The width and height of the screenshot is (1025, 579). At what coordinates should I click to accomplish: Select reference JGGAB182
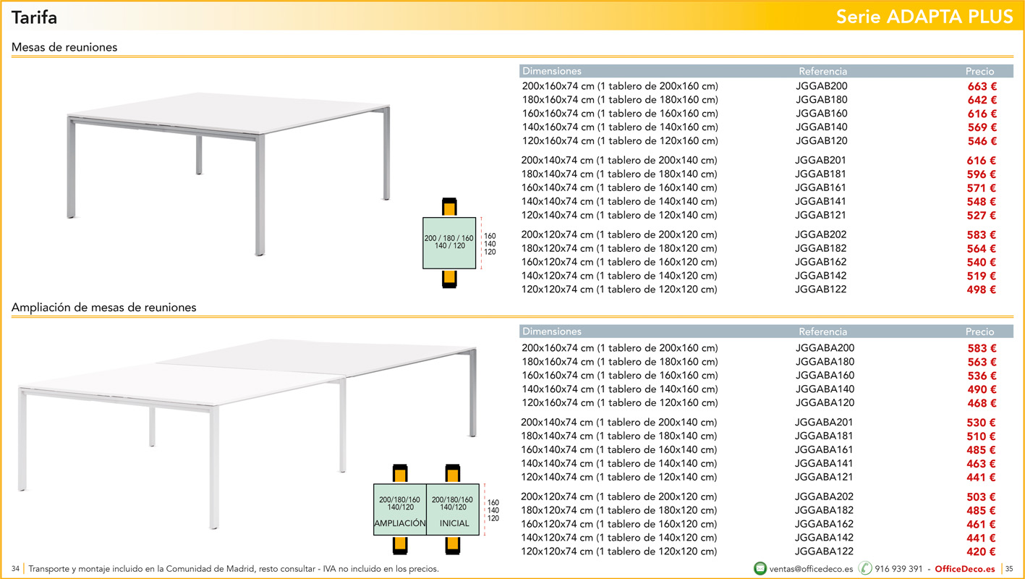click(821, 248)
